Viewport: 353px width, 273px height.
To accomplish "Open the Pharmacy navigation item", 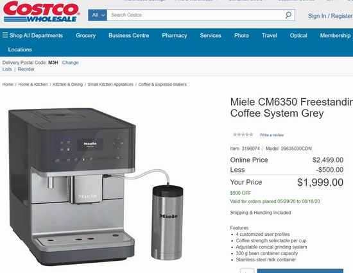I will coord(175,35).
